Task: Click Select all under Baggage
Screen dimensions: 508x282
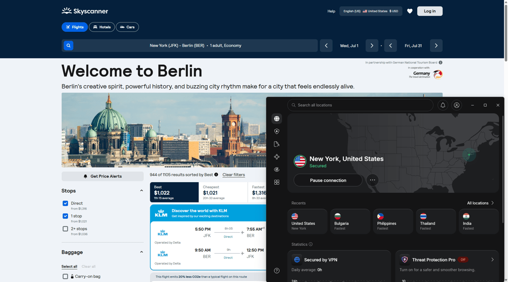Action: click(x=69, y=267)
